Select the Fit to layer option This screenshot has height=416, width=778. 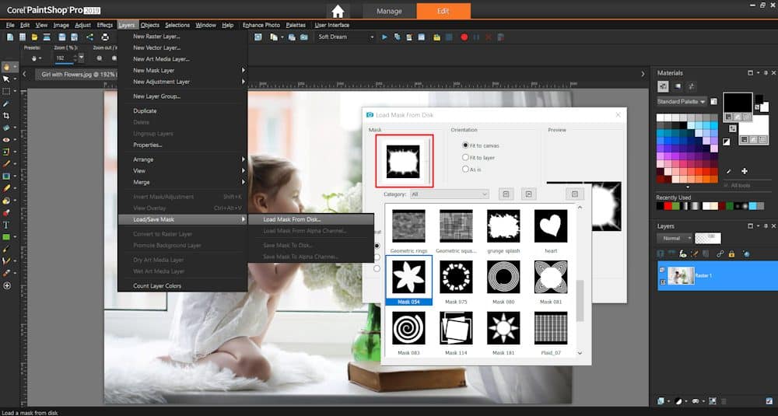point(466,157)
